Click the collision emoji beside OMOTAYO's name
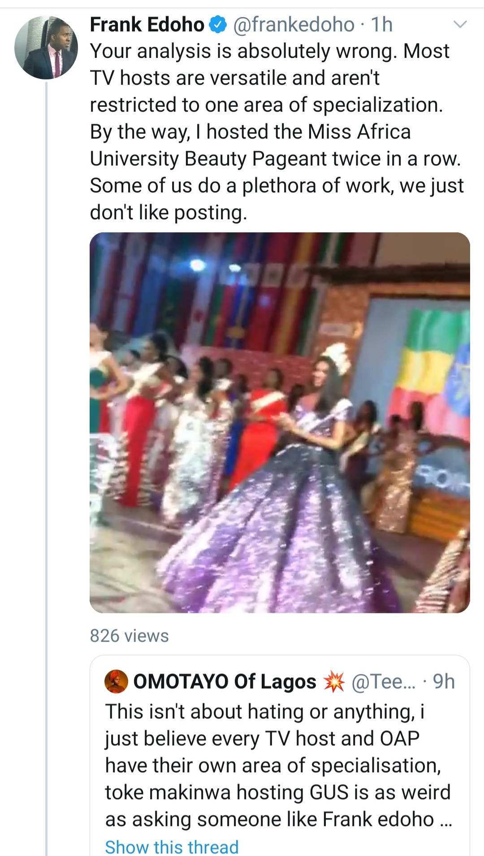Image resolution: width=484 pixels, height=856 pixels. 334,682
